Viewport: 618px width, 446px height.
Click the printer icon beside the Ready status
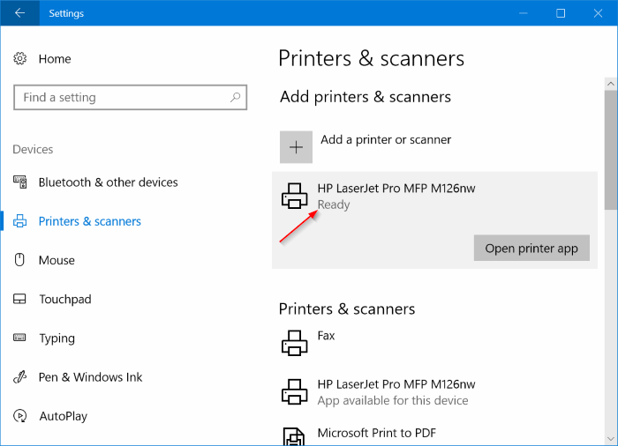(294, 196)
